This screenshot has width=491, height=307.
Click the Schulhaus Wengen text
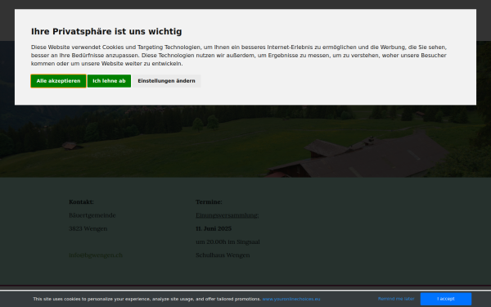click(223, 255)
